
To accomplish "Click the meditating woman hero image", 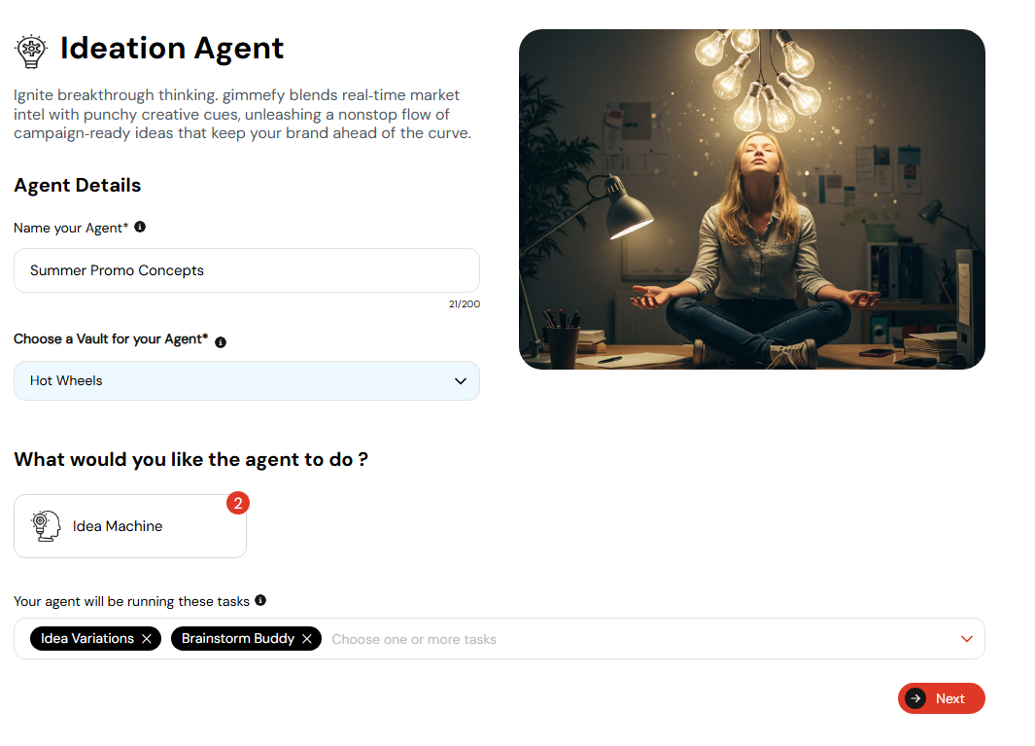I will click(752, 198).
